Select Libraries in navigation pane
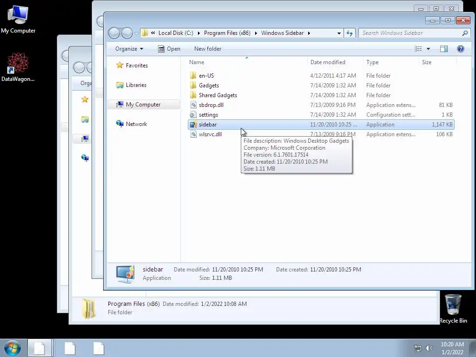 pos(132,85)
